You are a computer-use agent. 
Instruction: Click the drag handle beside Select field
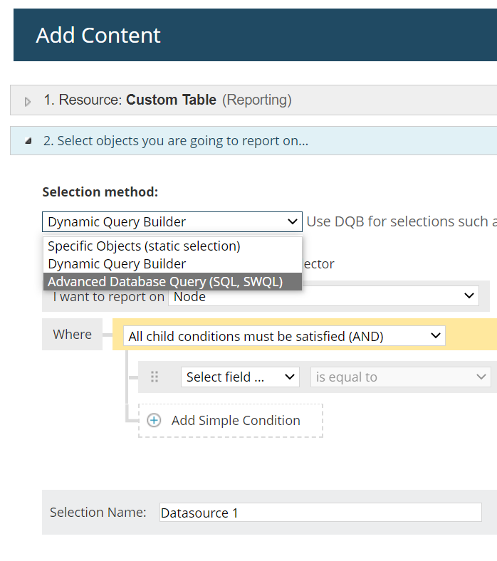point(155,377)
